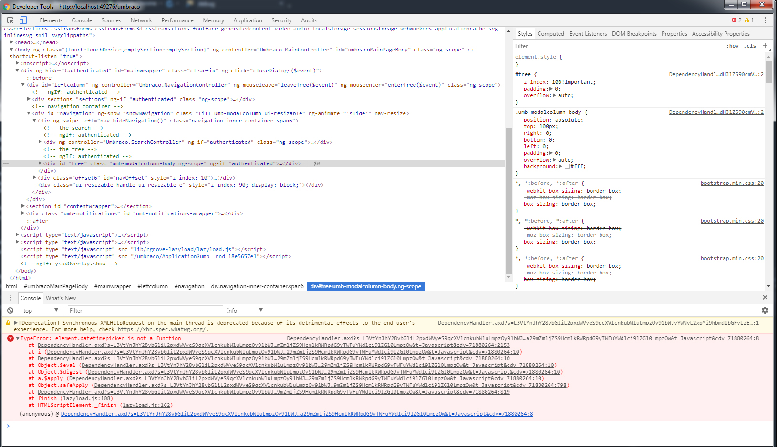
Task: Collapse the body element node
Action: coord(11,50)
